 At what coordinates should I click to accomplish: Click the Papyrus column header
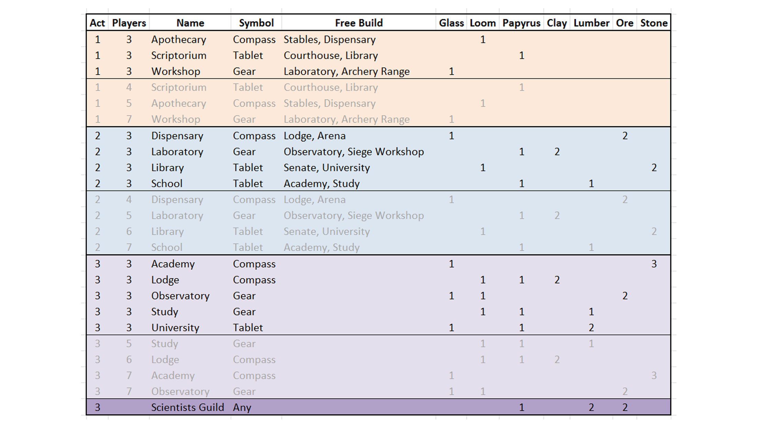521,23
